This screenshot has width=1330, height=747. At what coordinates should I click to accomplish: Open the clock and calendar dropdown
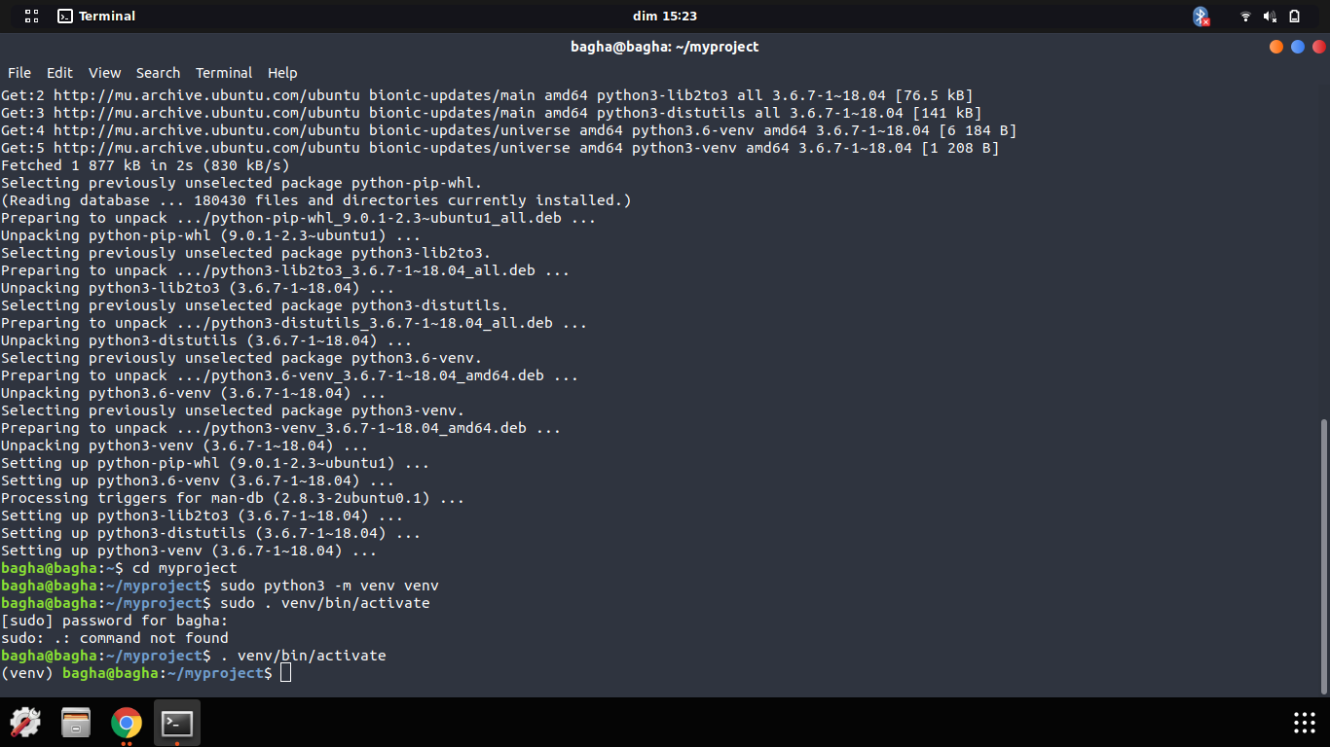(x=665, y=16)
